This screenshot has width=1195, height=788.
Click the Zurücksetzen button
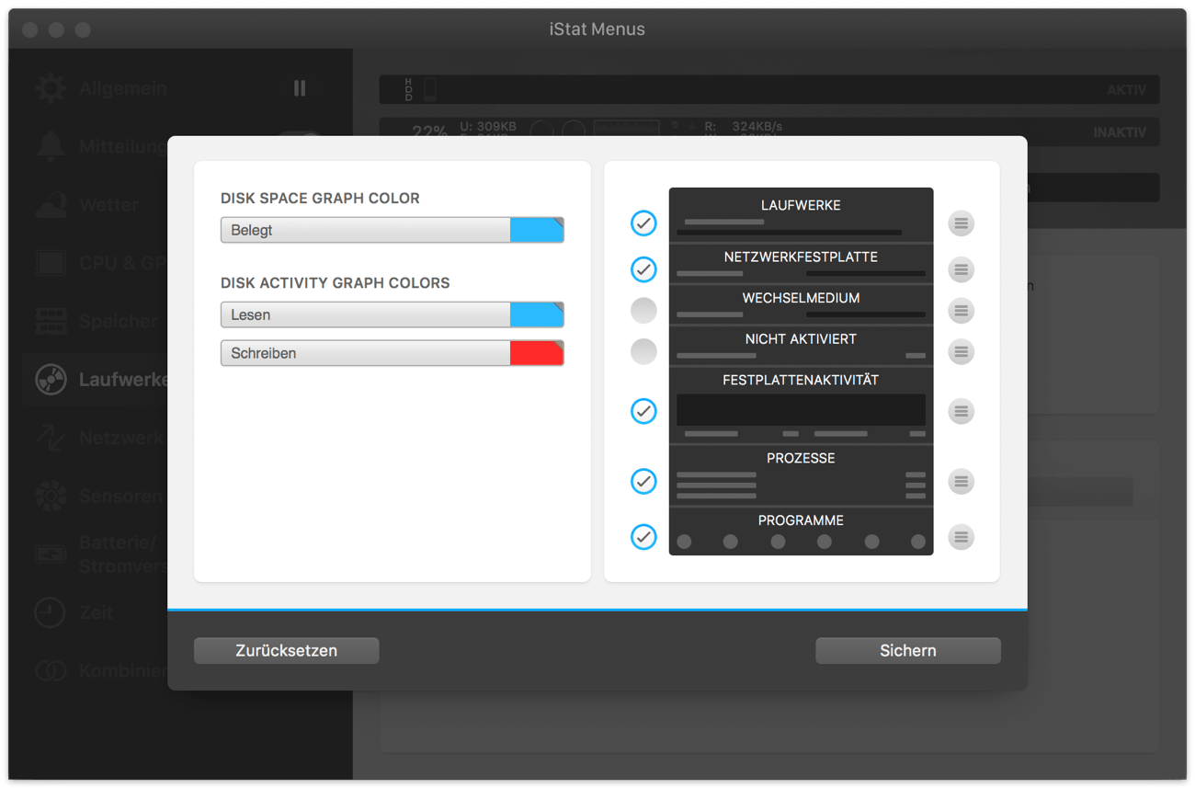(287, 650)
